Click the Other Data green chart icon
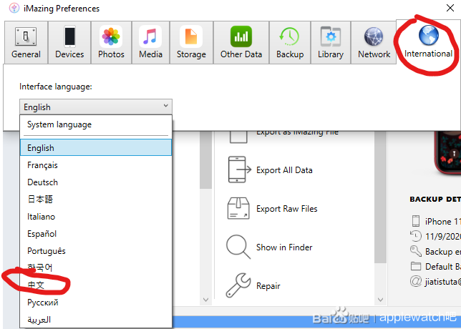461x329 pixels. 241,36
